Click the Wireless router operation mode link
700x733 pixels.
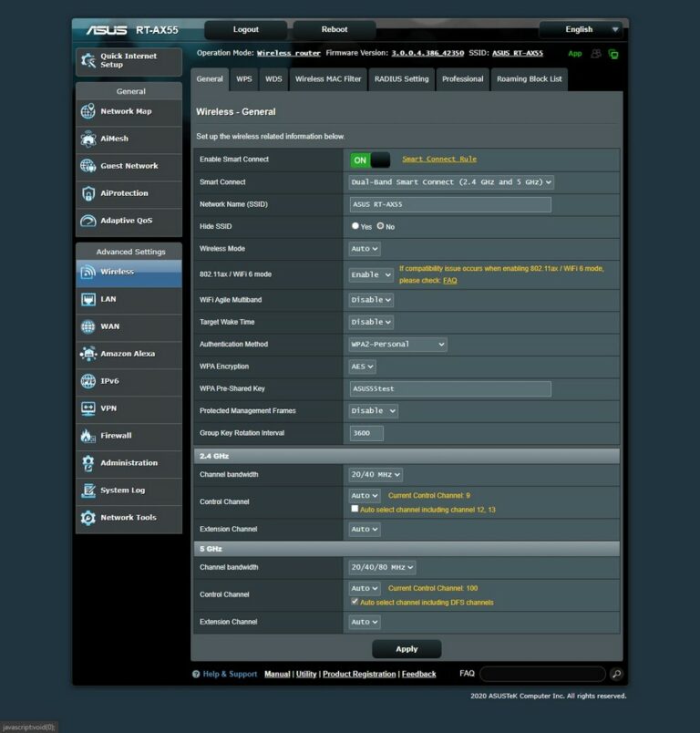click(x=289, y=53)
